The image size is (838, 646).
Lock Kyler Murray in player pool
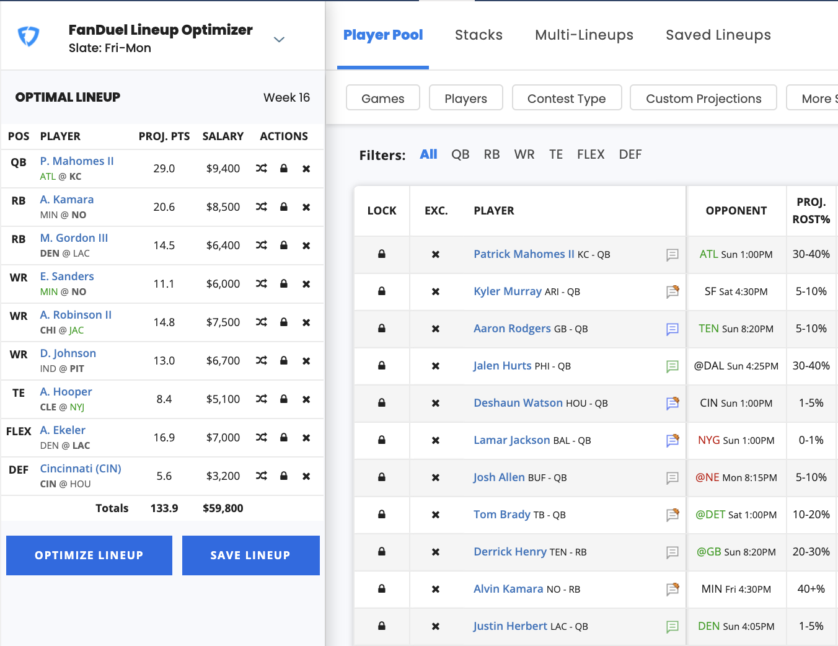tap(382, 291)
